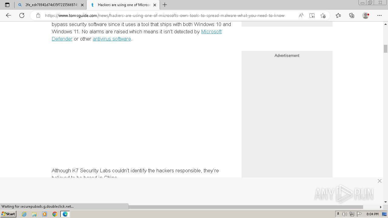The image size is (388, 218).
Task: Open the Favorites list
Action: [338, 15]
